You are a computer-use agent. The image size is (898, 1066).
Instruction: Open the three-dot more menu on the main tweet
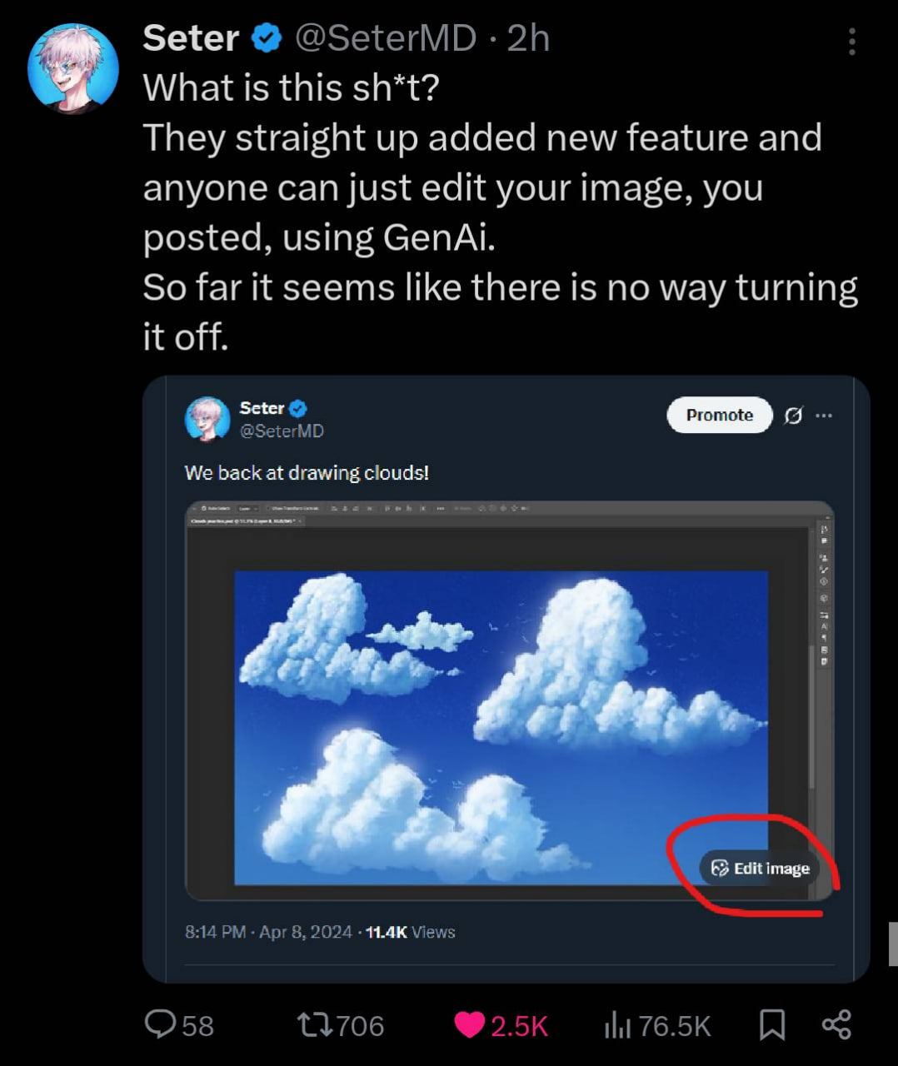pyautogui.click(x=851, y=42)
